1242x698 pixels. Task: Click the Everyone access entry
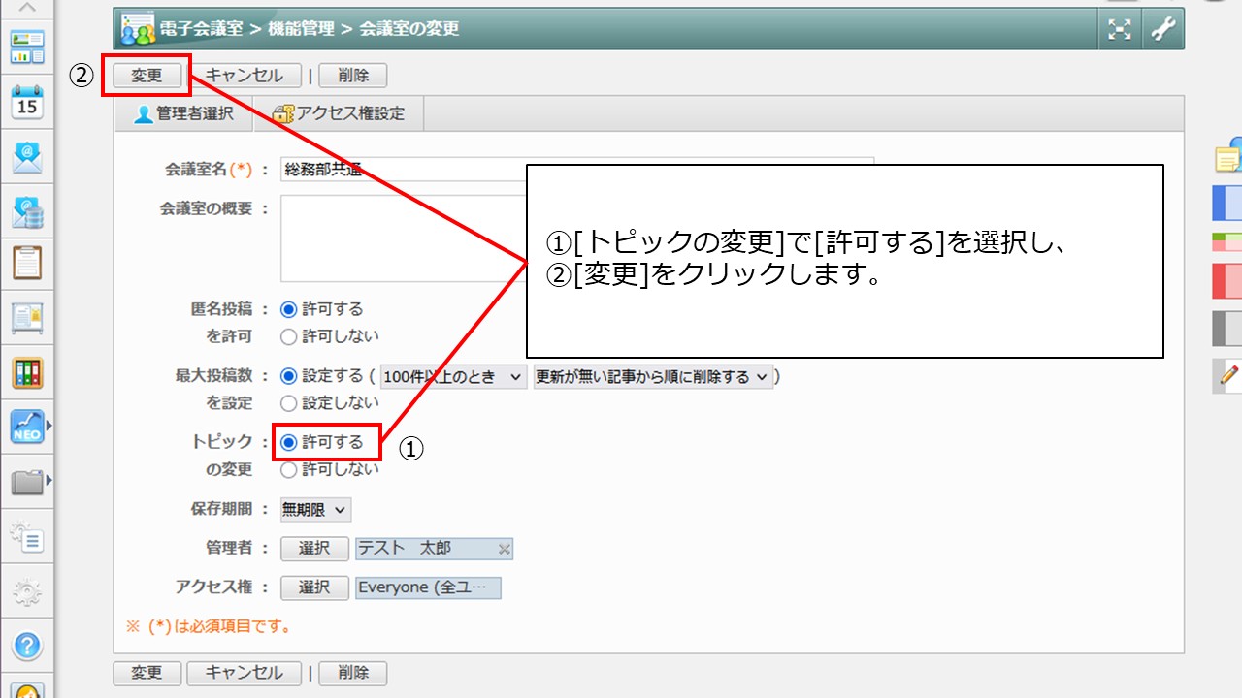428,587
